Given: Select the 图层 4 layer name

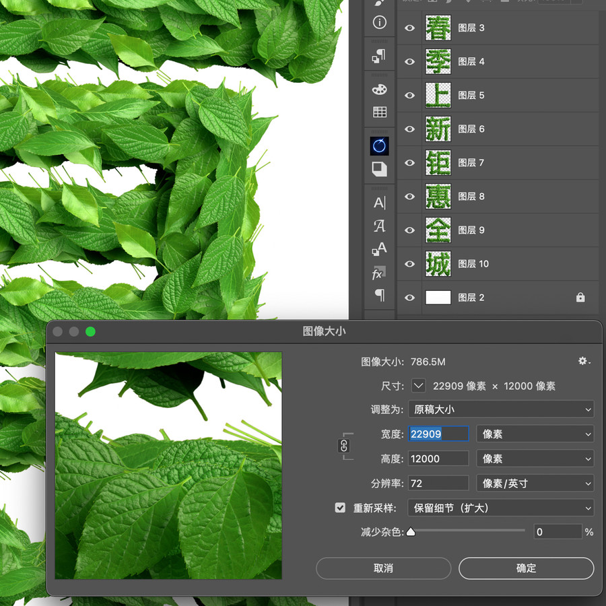Looking at the screenshot, I should pyautogui.click(x=471, y=61).
